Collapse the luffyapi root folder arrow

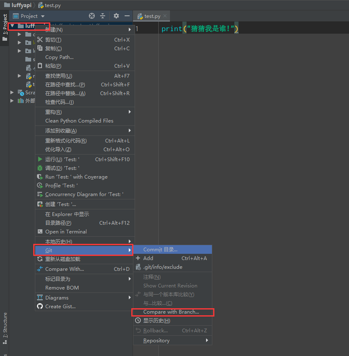(12, 26)
